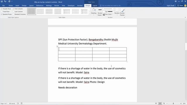
Task: Select the first Table Grid style thumbnail
Action: (x=32, y=11)
